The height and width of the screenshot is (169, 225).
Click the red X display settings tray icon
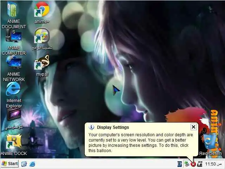pyautogui.click(x=193, y=164)
